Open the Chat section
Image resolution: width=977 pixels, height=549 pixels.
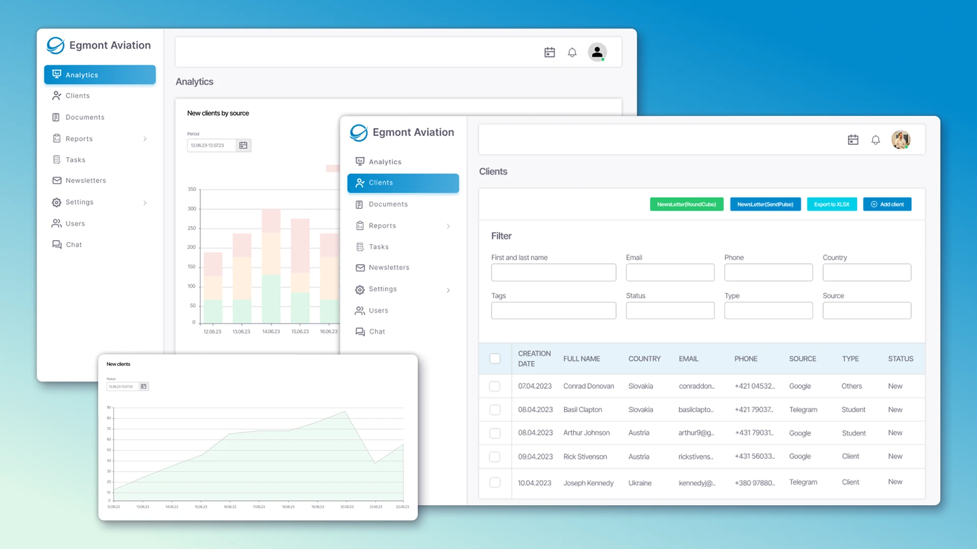[377, 331]
